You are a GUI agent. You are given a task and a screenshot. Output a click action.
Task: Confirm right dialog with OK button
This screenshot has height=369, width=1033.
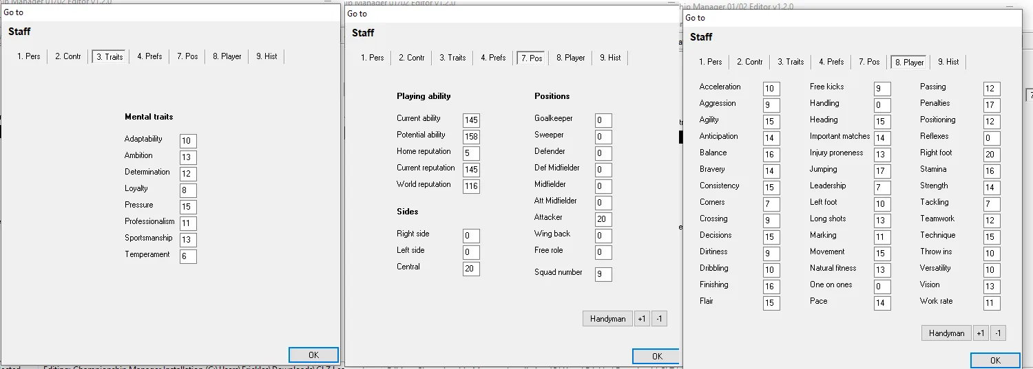point(995,361)
